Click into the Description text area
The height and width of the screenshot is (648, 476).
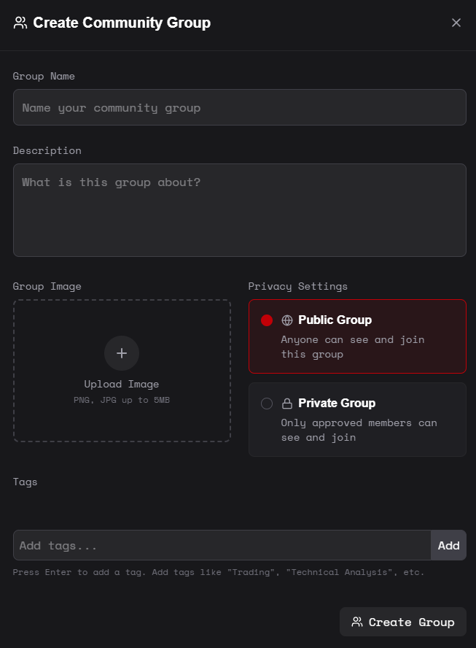point(239,210)
